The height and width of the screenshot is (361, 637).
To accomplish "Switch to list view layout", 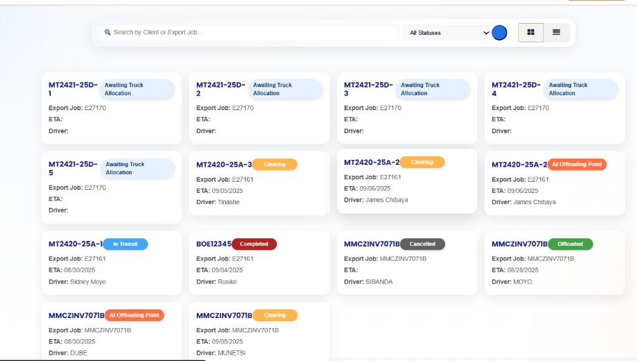I will [x=557, y=32].
